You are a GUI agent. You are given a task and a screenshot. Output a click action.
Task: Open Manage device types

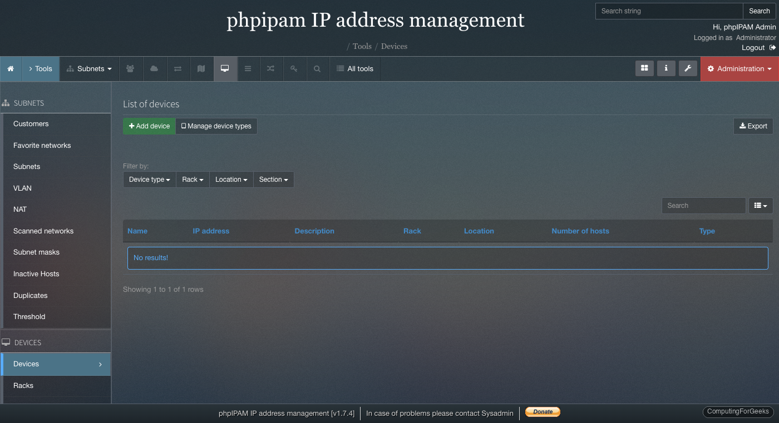click(216, 126)
